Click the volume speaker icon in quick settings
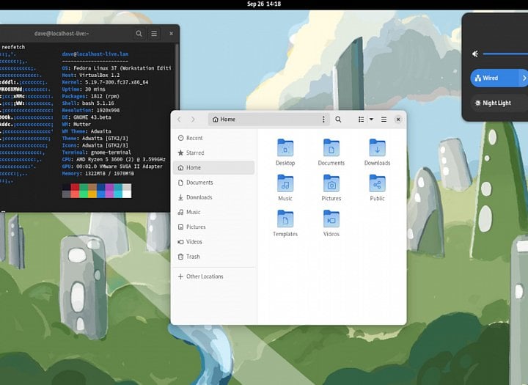The height and width of the screenshot is (385, 528). [476, 54]
